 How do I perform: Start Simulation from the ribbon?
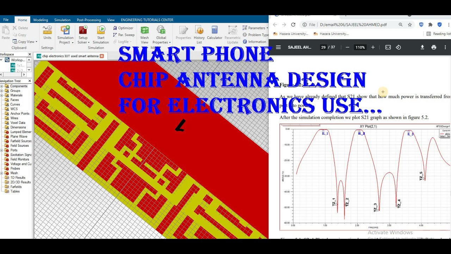click(x=101, y=35)
